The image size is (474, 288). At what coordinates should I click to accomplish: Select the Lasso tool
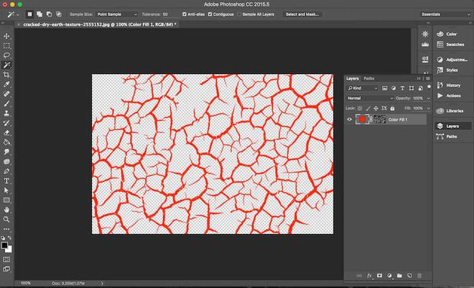[x=7, y=55]
